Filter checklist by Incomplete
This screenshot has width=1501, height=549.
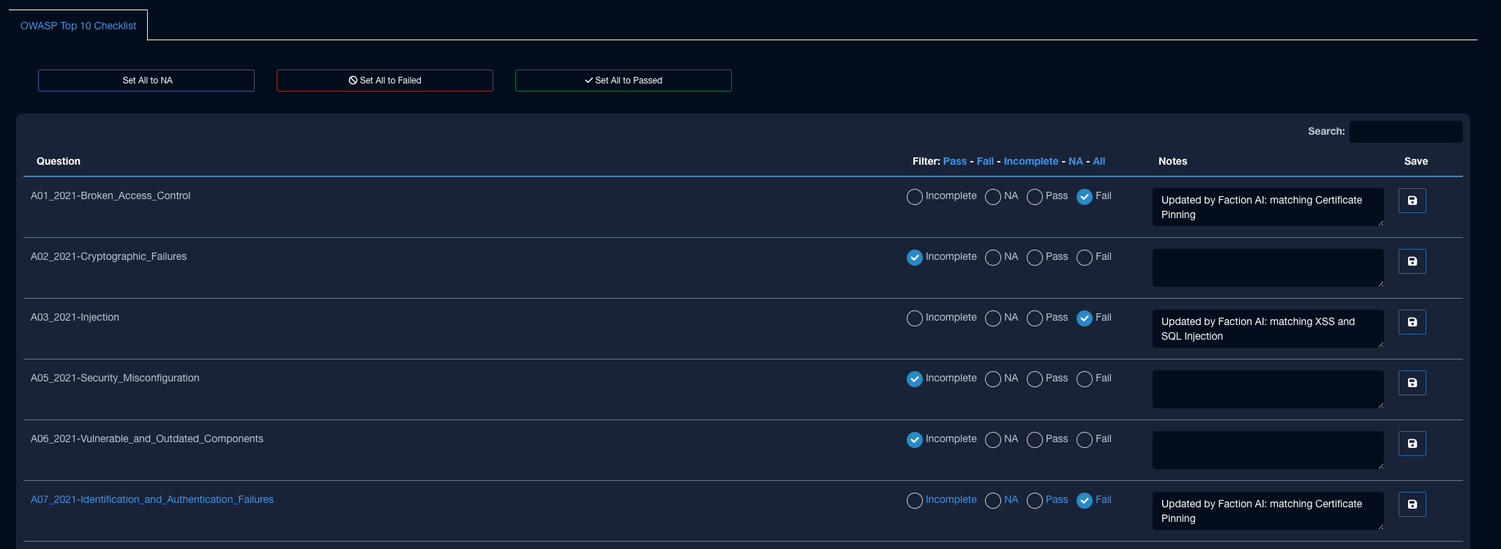pos(1030,161)
